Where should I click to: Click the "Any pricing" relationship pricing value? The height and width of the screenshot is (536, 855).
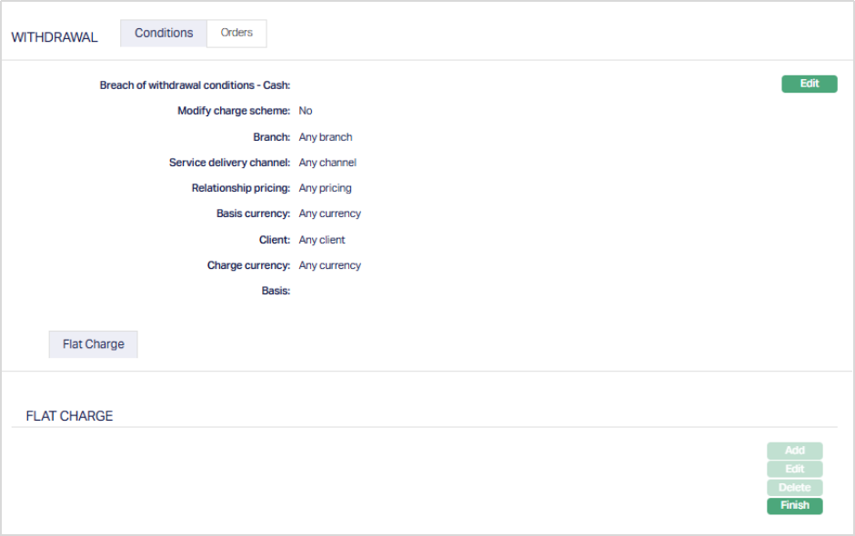[x=325, y=188]
